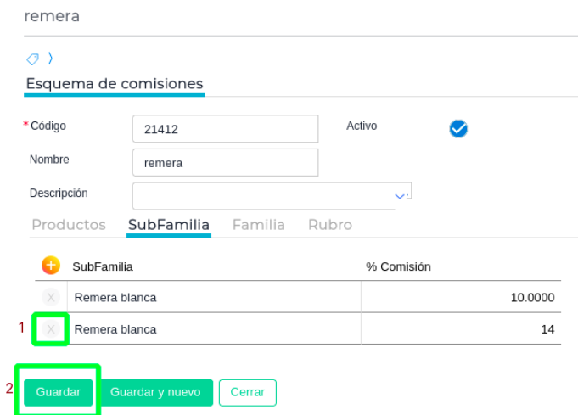Click the tag icon above Esquema de comisiones
Image resolution: width=578 pixels, height=415 pixels.
point(33,59)
